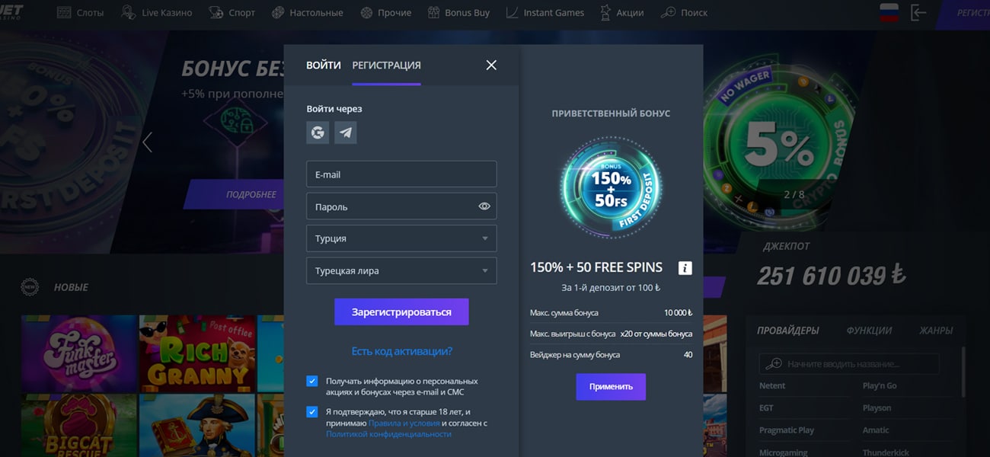Click the E-mail input field
990x457 pixels.
tap(401, 174)
